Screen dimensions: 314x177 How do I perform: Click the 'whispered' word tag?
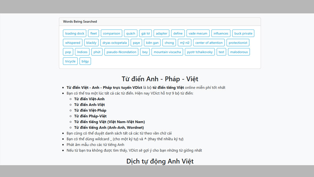pyautogui.click(x=73, y=42)
